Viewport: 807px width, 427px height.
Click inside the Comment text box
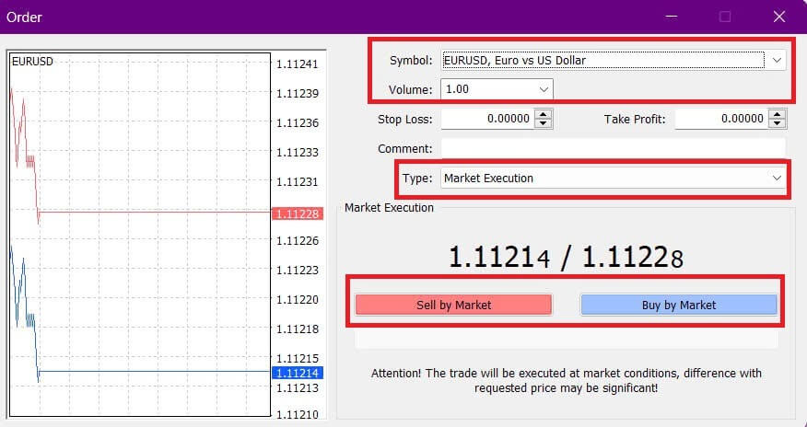(613, 148)
